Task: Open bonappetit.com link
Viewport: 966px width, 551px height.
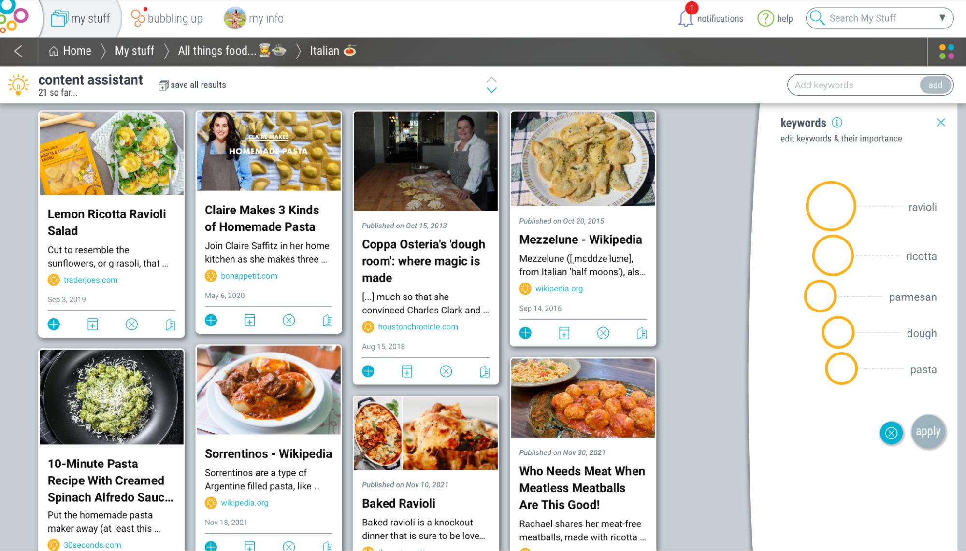Action: tap(249, 276)
